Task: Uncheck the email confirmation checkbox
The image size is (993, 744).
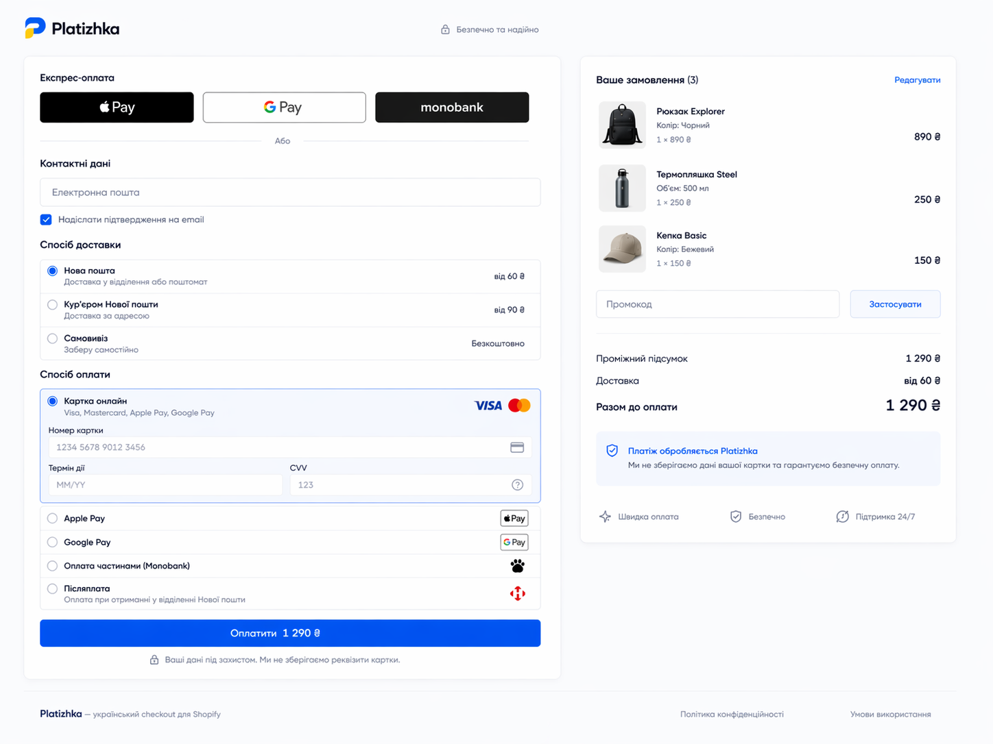Action: click(46, 220)
